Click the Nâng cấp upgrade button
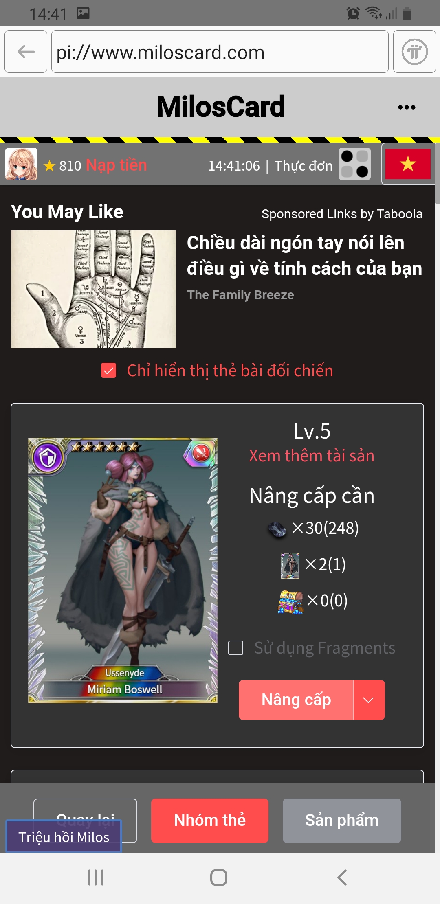Screen dimensions: 440x904 pos(296,700)
